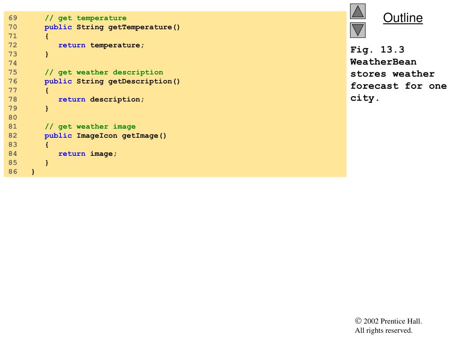Click the 'getDescription()' method name
Screen dimensions: 452x339
[x=144, y=81]
